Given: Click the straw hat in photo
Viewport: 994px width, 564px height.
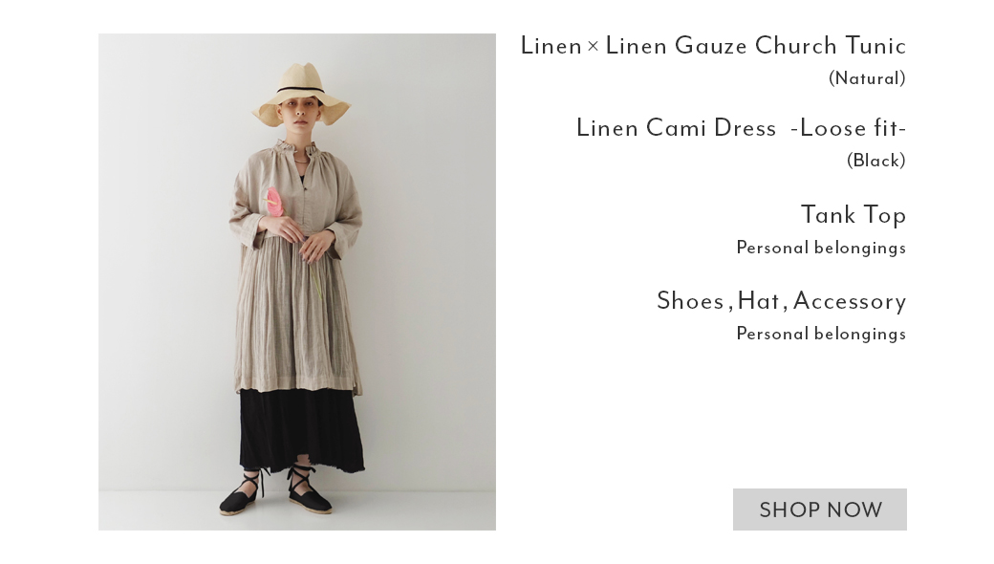Looking at the screenshot, I should tap(302, 93).
